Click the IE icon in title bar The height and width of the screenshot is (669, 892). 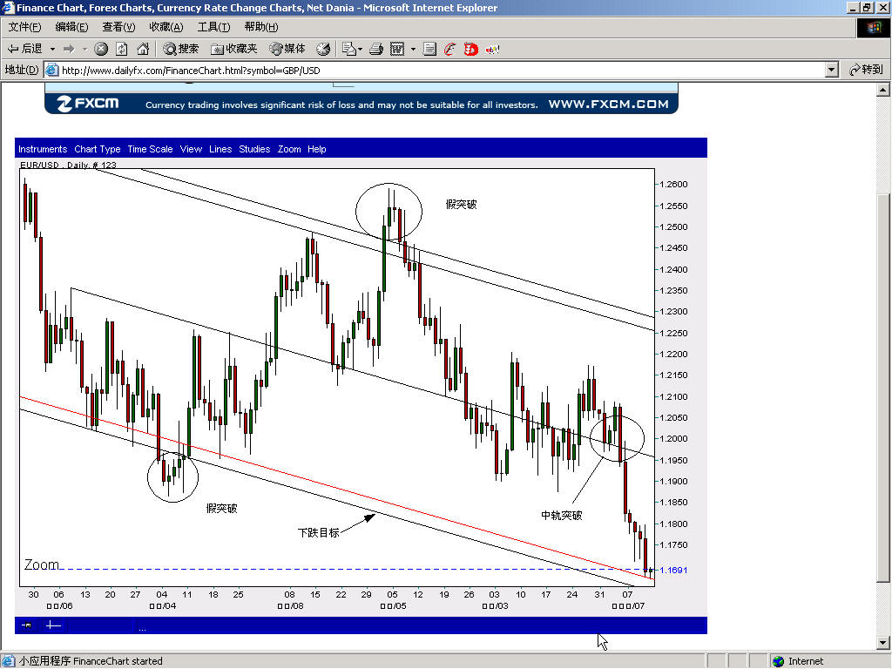click(7, 7)
